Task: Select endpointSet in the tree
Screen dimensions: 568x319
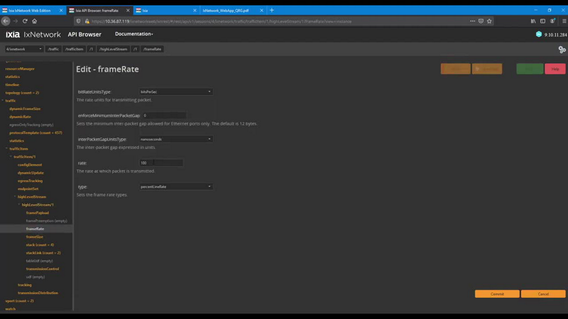Action: [x=28, y=189]
